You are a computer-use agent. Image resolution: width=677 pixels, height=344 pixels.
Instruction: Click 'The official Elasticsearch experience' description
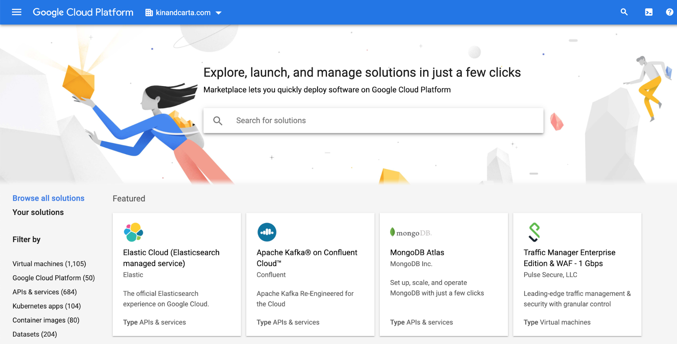point(166,299)
